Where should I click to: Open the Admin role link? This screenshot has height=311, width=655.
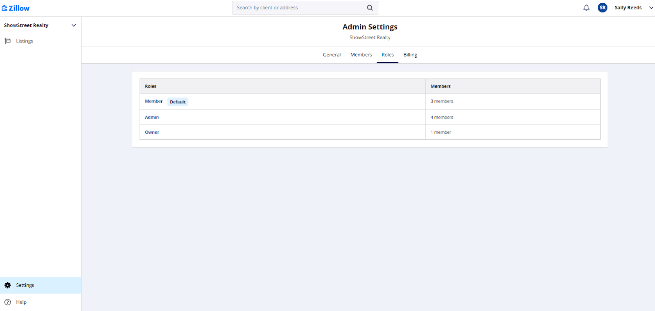(152, 117)
